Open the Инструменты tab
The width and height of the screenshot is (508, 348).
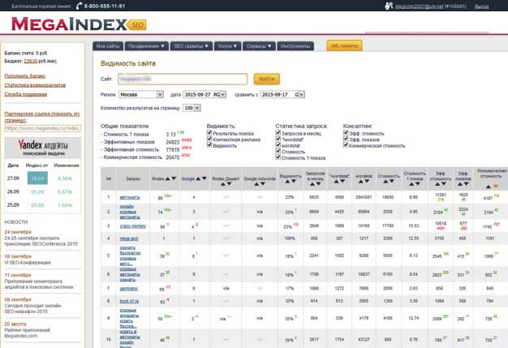click(295, 46)
